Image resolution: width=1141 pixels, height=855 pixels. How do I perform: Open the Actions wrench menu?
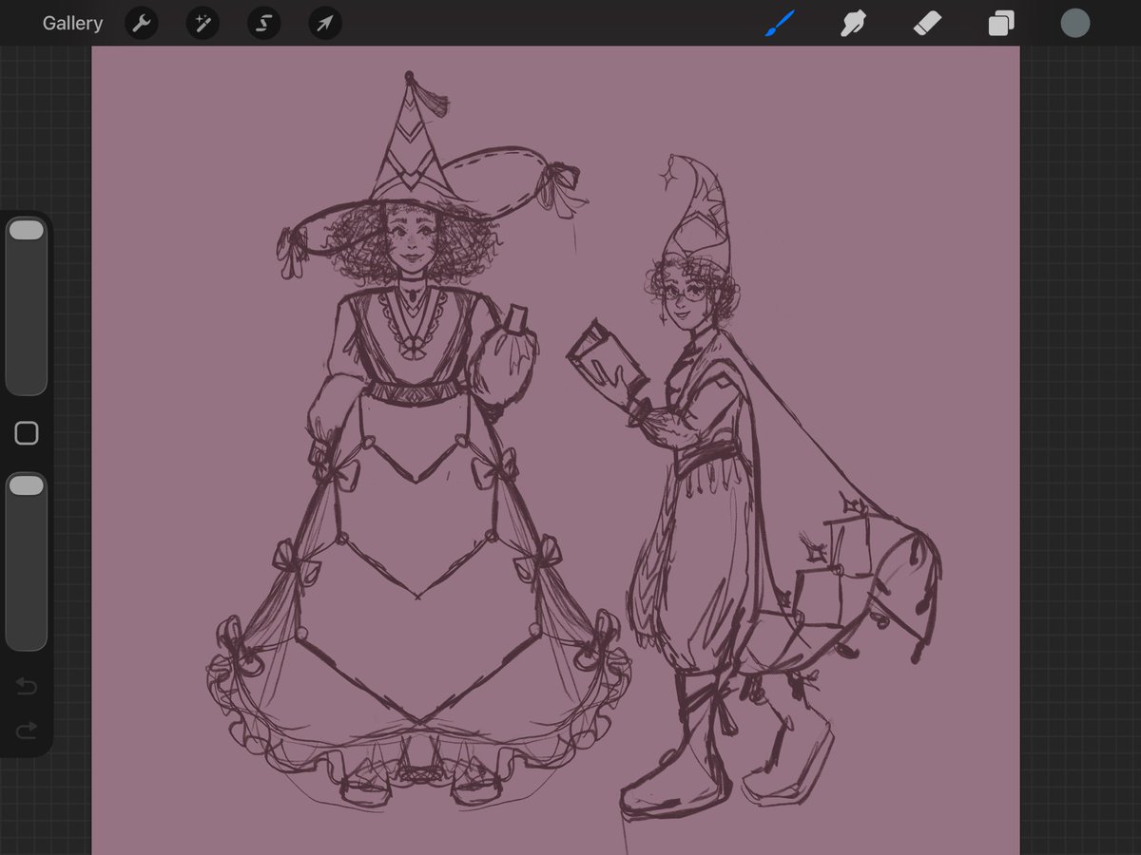pos(141,24)
